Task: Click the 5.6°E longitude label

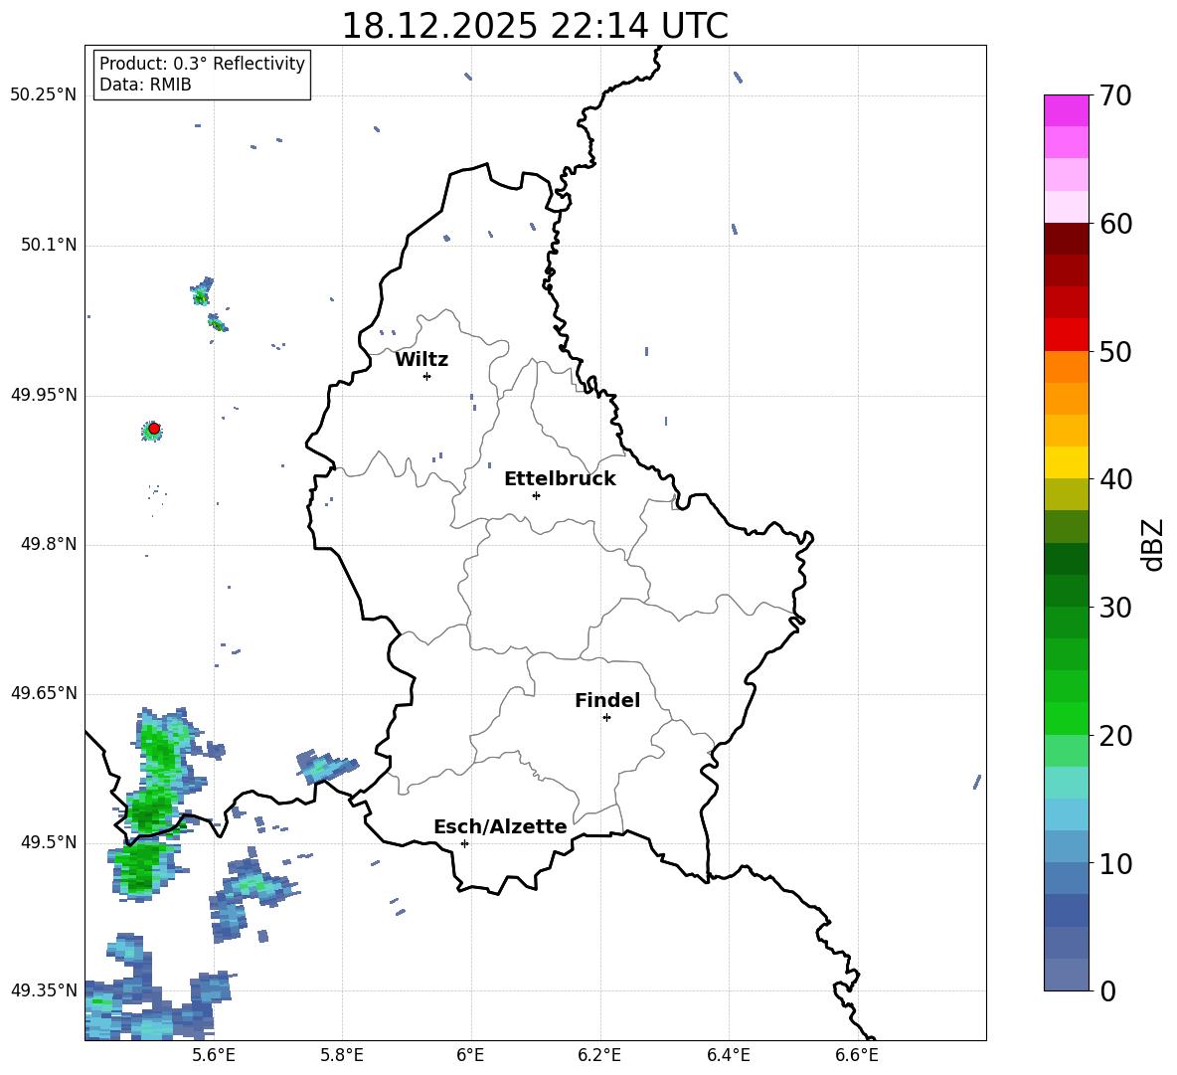Action: coord(214,1055)
